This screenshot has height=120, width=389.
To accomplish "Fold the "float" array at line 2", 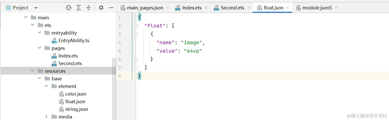I will [x=136, y=26].
